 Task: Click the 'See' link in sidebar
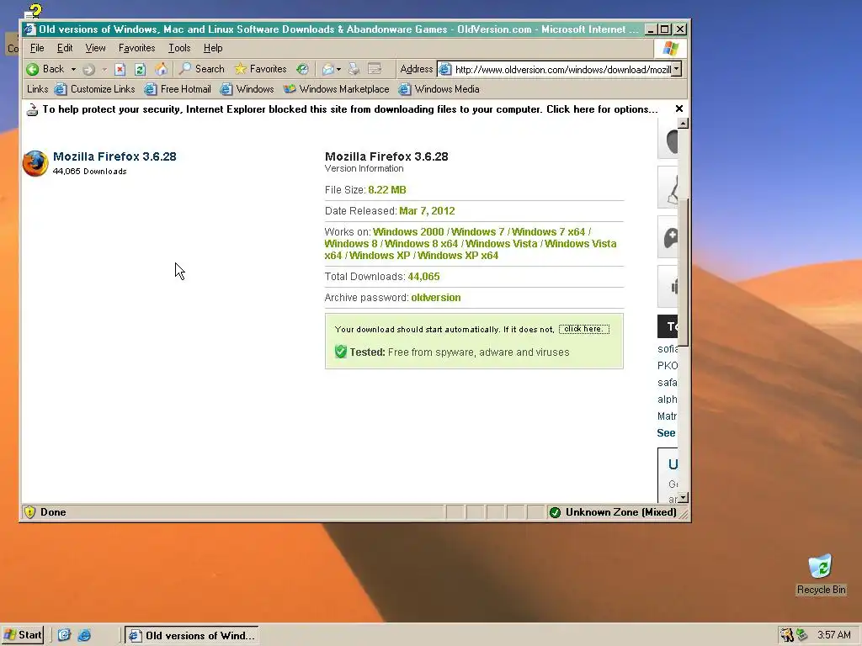(x=667, y=433)
